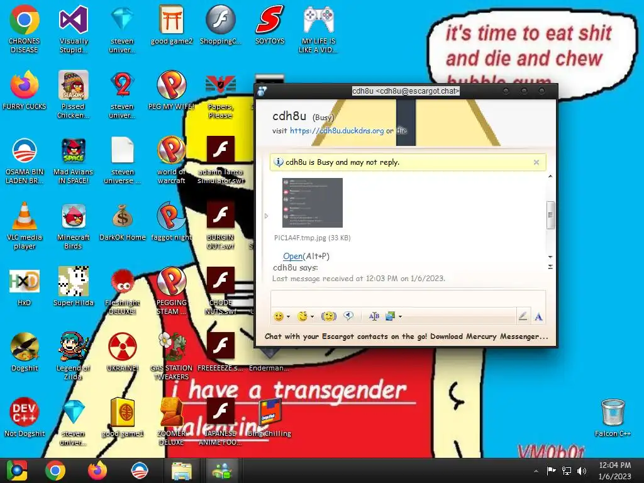Select the BURGIN OUT.swf desktop icon
The width and height of the screenshot is (644, 483).
click(221, 226)
